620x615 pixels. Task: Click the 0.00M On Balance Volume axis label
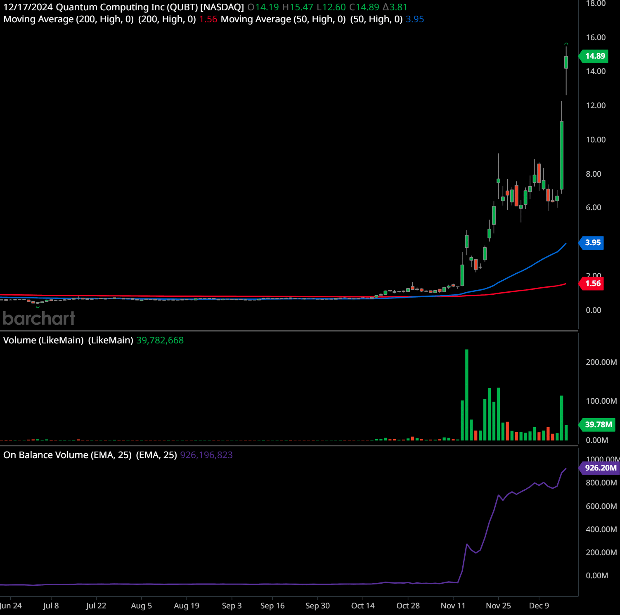click(x=597, y=576)
